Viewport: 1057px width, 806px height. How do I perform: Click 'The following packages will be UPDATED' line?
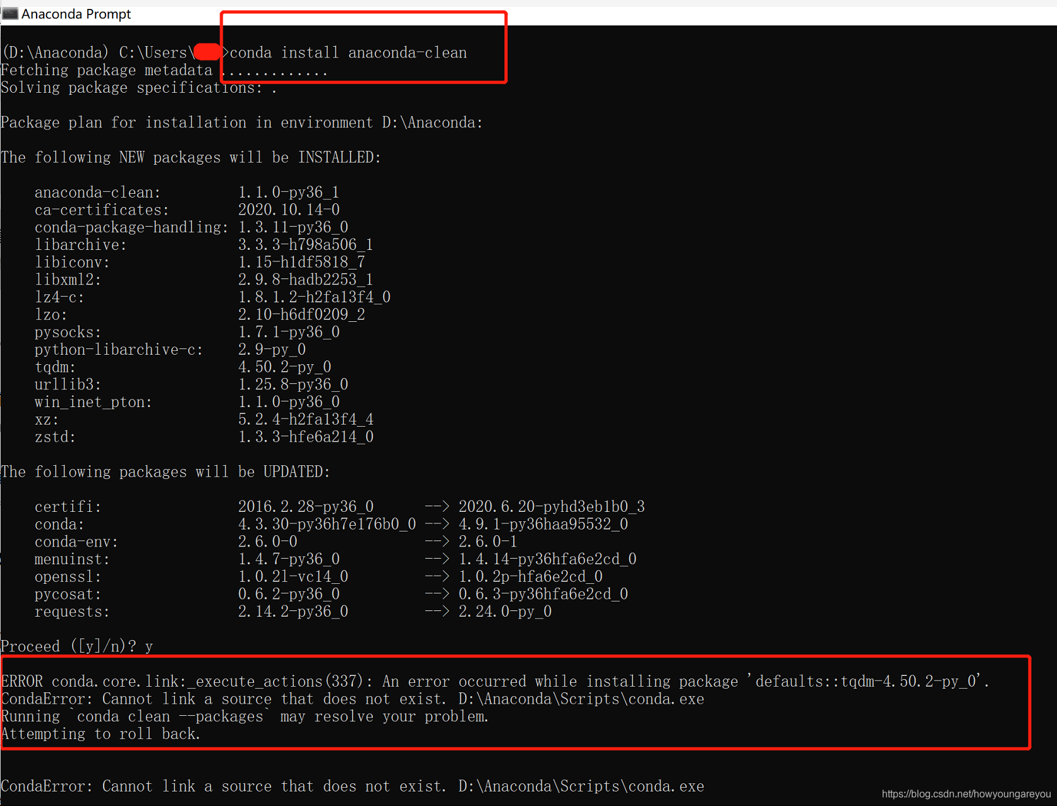coord(166,471)
